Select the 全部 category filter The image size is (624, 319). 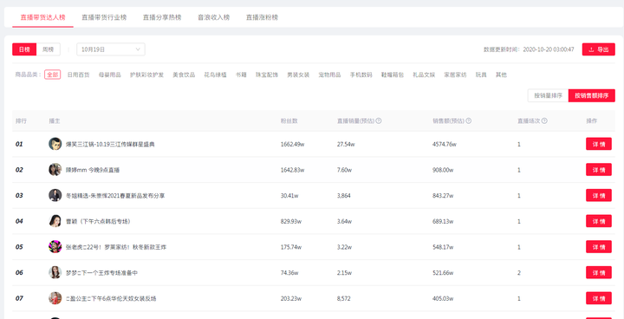point(53,75)
